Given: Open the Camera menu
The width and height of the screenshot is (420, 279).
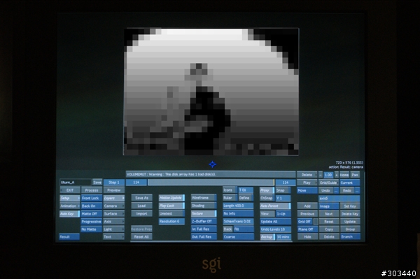Looking at the screenshot, I should (x=114, y=206).
